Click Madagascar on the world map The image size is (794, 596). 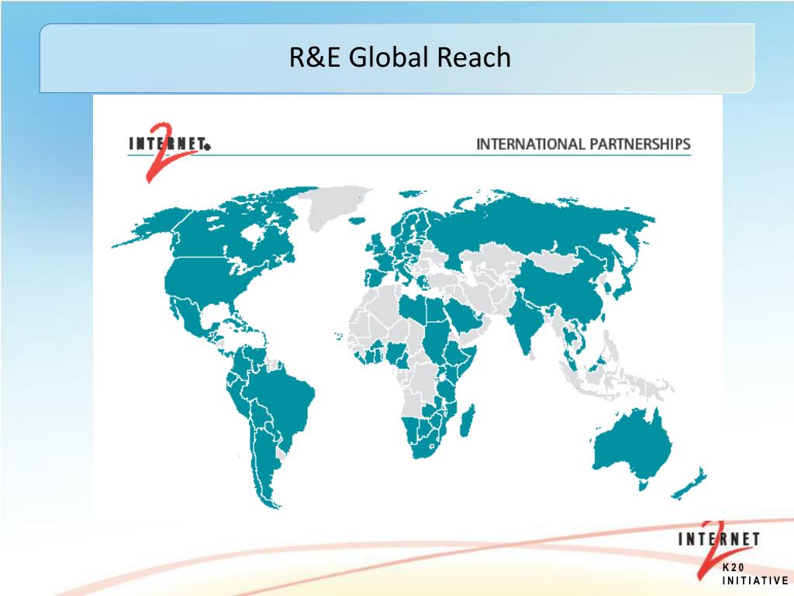[x=468, y=420]
